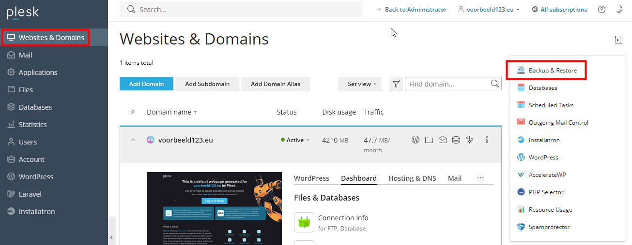Click the Search field
Image resolution: width=632 pixels, height=245 pixels.
[x=241, y=9]
